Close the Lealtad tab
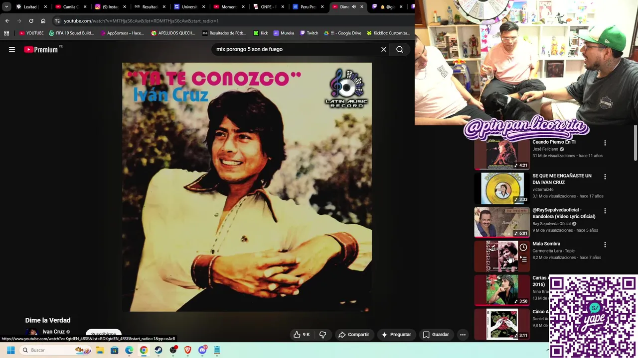 [45, 6]
